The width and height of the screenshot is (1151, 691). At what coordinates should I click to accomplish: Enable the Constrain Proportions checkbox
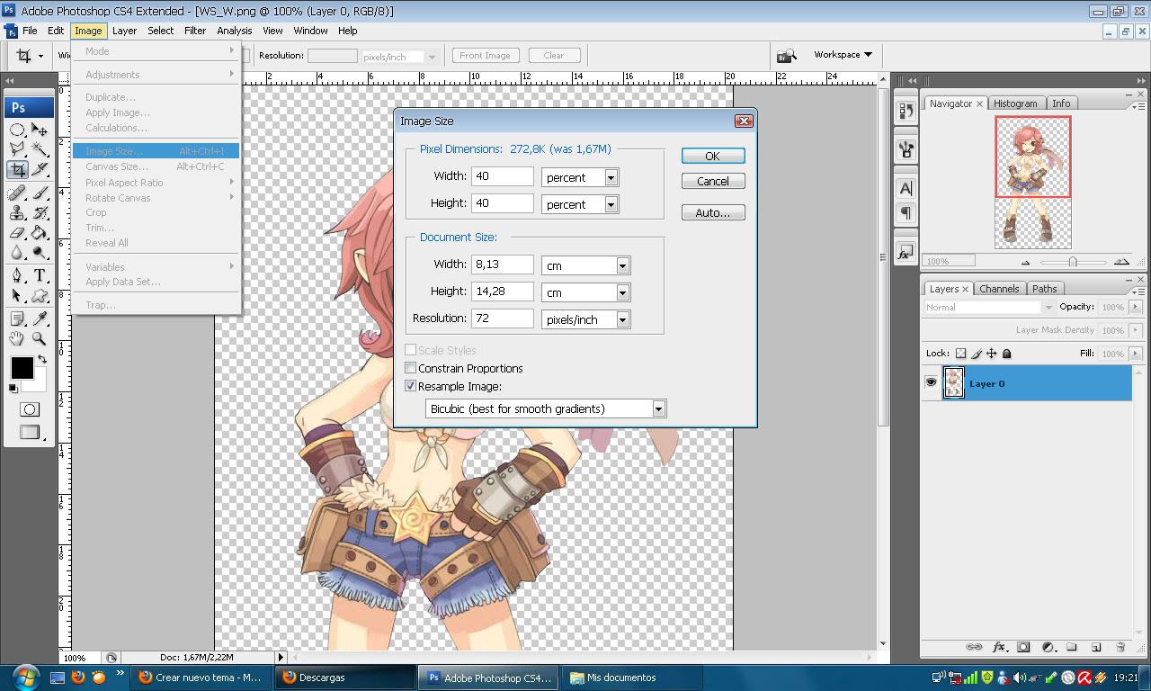tap(411, 368)
